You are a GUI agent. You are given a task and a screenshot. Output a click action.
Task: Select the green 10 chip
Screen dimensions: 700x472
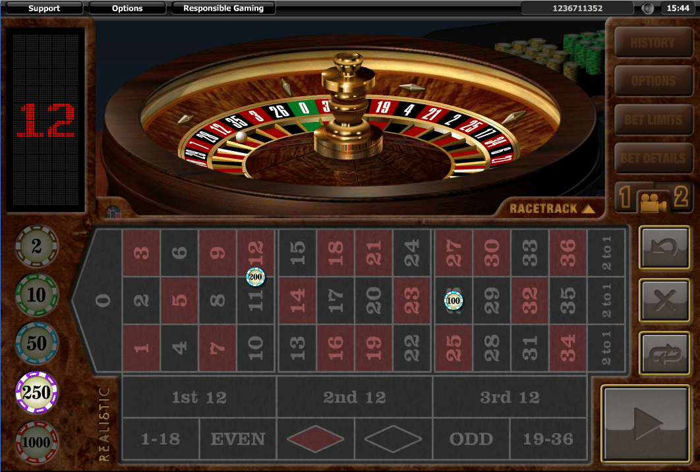(x=37, y=295)
